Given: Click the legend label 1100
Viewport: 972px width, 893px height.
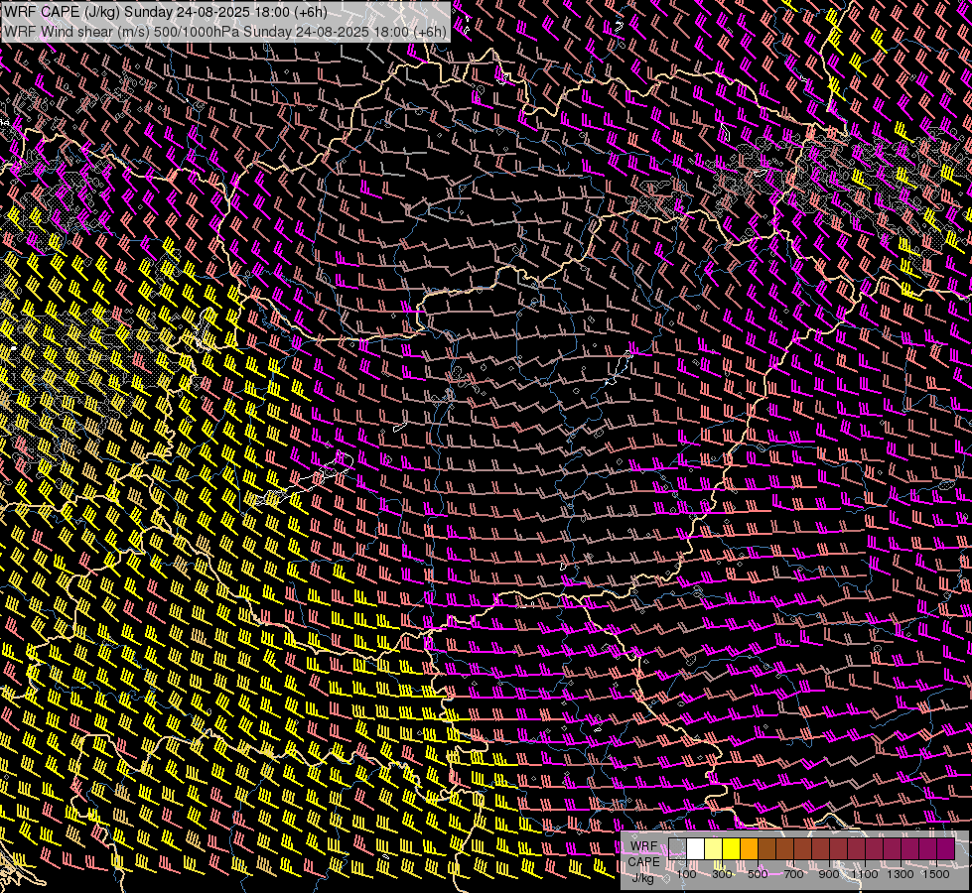Looking at the screenshot, I should coord(865,874).
